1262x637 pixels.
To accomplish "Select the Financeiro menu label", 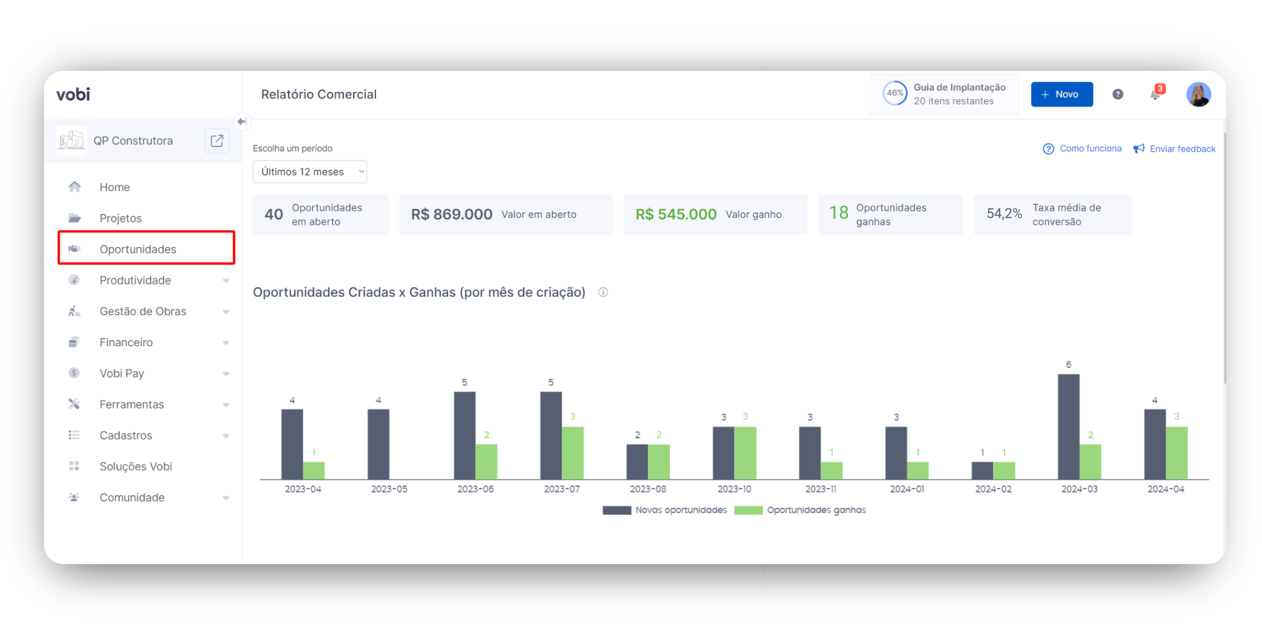I will [x=126, y=342].
